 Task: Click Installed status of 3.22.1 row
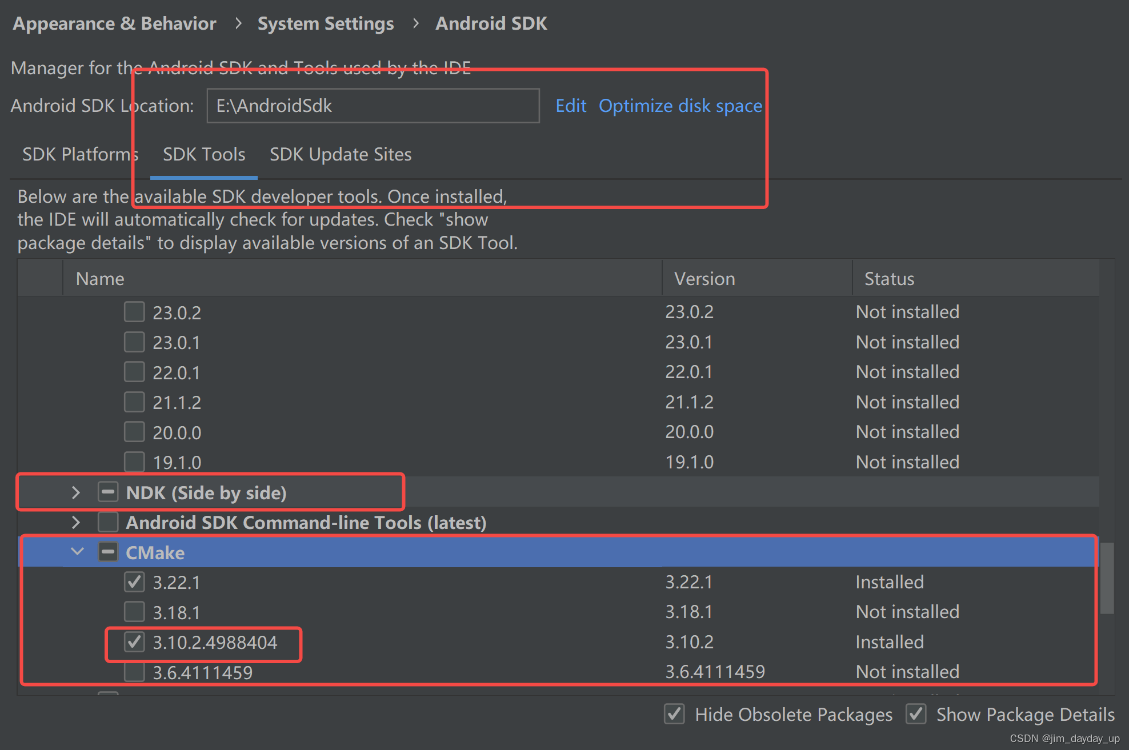tap(890, 581)
